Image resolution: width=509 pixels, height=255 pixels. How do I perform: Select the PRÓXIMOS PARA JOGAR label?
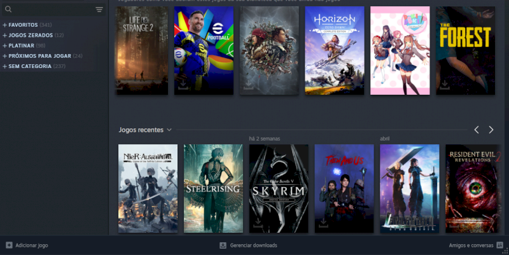(39, 56)
